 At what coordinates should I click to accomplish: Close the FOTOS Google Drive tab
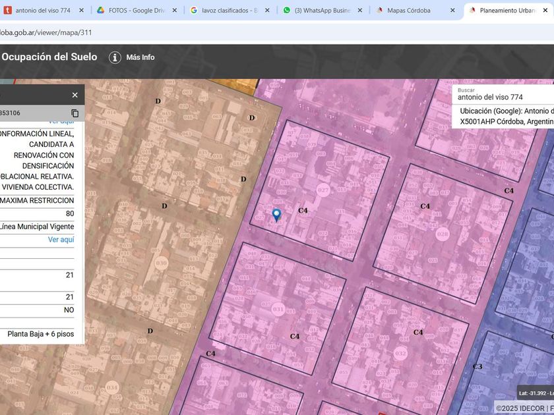pos(174,11)
